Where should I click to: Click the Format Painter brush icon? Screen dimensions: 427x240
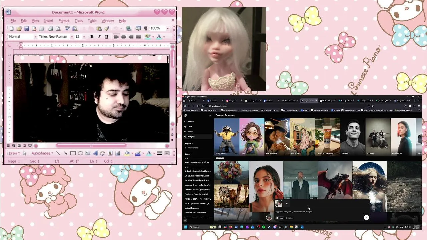(x=107, y=29)
